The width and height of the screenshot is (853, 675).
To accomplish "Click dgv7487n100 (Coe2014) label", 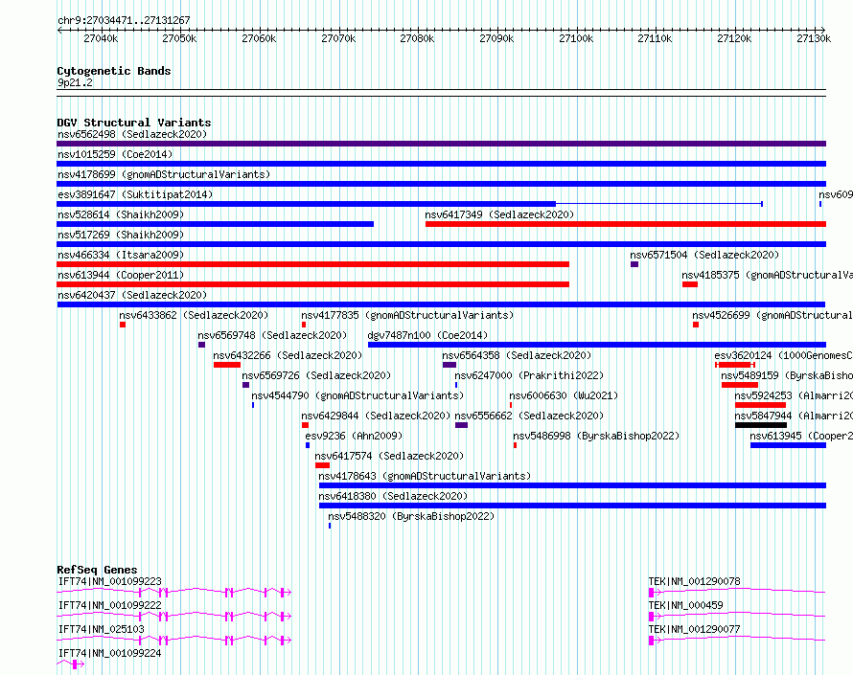I will click(x=427, y=335).
